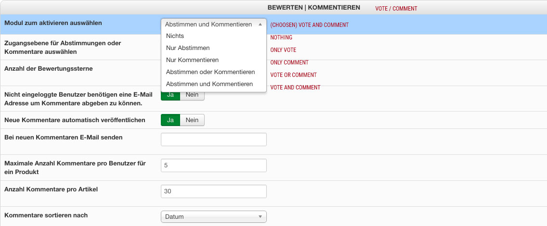The width and height of the screenshot is (547, 226).
Task: Choose 'Nur Abstimmen' option in list
Action: click(188, 48)
